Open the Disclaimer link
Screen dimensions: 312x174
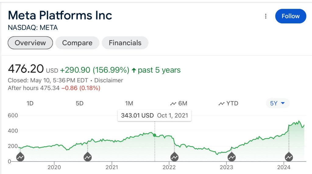coord(108,80)
